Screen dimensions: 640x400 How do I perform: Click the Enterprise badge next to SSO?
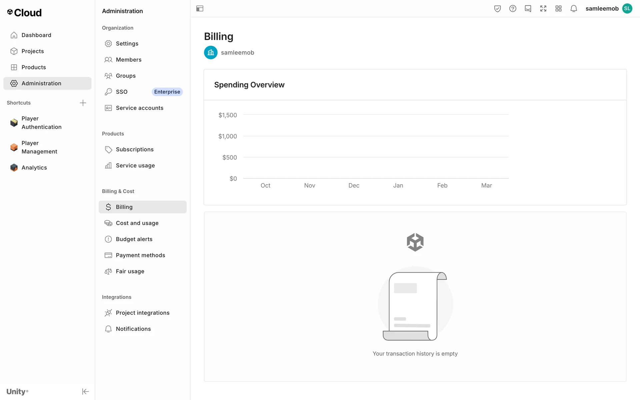point(167,92)
